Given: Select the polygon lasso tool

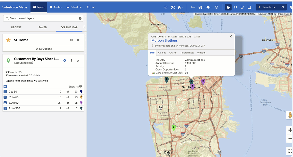Looking at the screenshot, I should point(235,7).
